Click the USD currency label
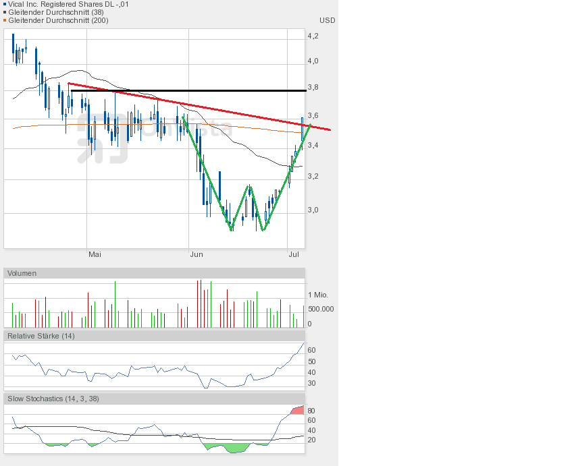 click(327, 20)
